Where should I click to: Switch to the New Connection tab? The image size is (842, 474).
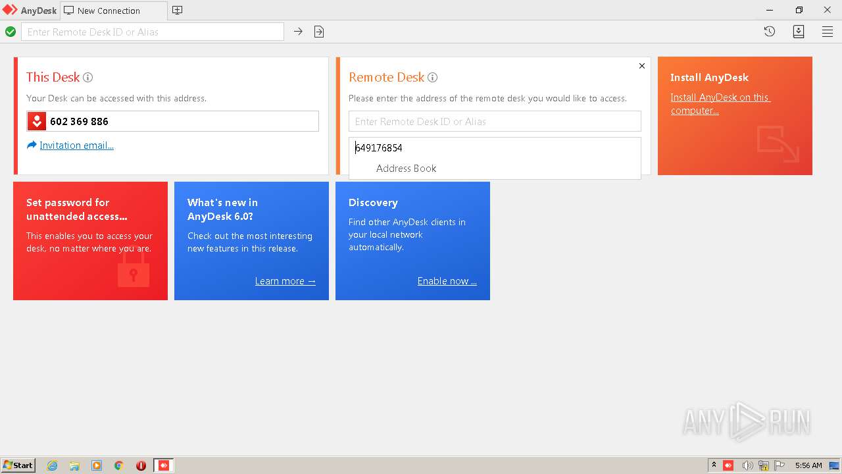113,11
